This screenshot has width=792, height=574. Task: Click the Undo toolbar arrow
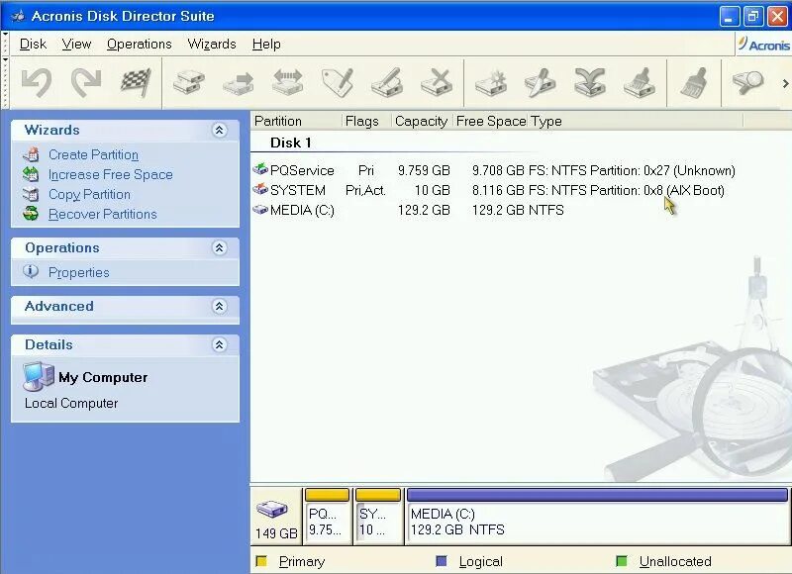coord(37,82)
